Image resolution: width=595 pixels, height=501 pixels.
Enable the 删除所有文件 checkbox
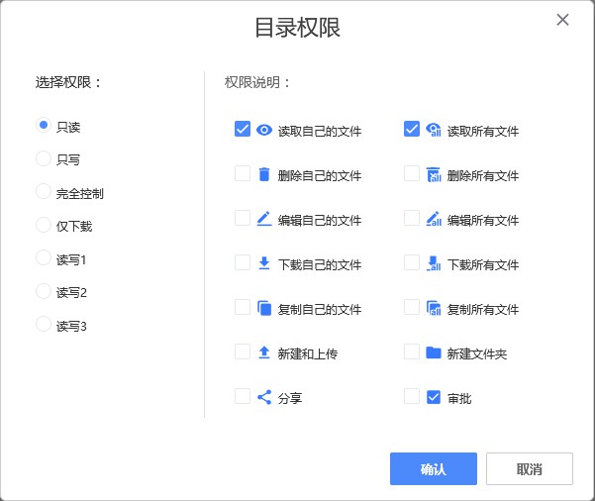click(x=412, y=173)
